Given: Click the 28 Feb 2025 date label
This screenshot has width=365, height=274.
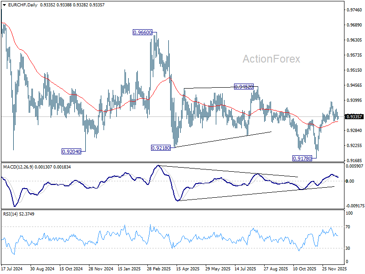Looking at the screenshot, I should 159,269.
